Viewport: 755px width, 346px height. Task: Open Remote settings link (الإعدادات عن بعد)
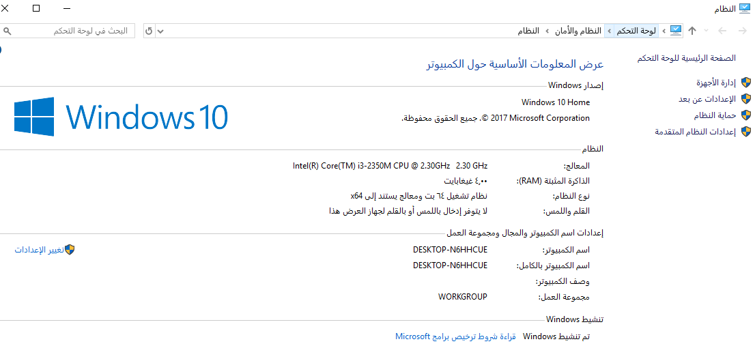point(707,99)
